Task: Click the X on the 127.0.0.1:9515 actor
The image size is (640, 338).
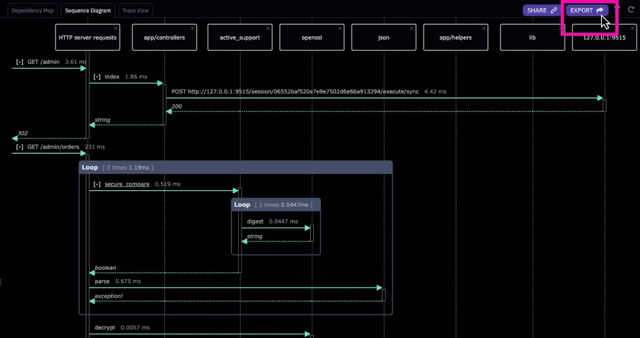Action: pos(633,28)
